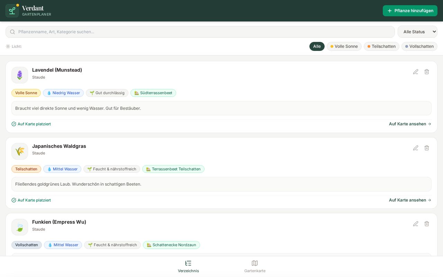443x277 pixels.
Task: Filter plants by Volle Sonne
Action: 344,46
